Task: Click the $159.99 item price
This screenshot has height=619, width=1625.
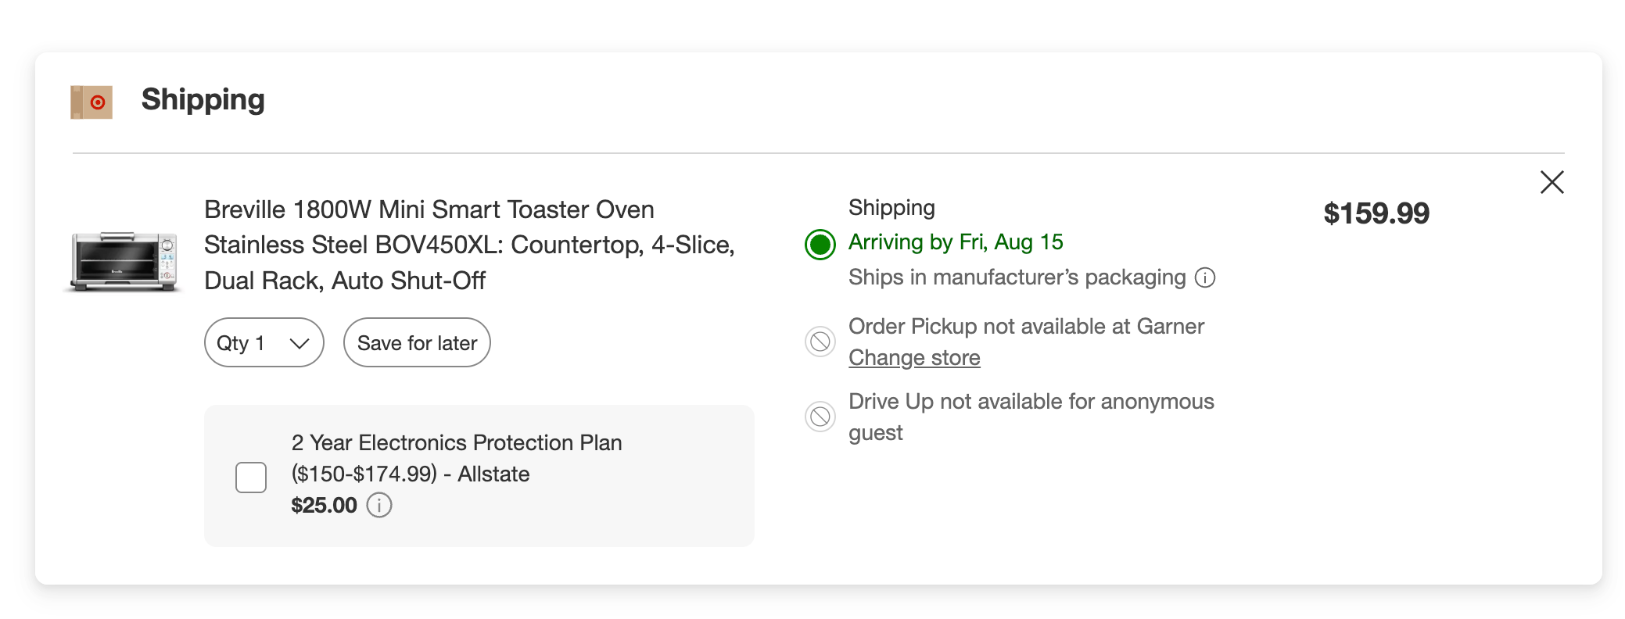Action: point(1376,213)
